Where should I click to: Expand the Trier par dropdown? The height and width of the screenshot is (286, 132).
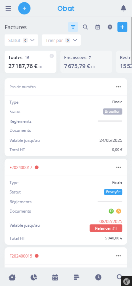pyautogui.click(x=61, y=40)
